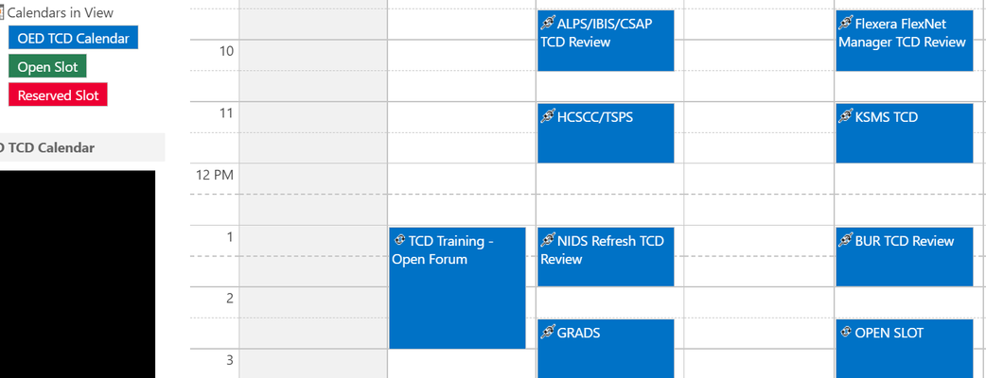Image resolution: width=986 pixels, height=378 pixels.
Task: Open the GRADS calendar event
Action: point(606,349)
